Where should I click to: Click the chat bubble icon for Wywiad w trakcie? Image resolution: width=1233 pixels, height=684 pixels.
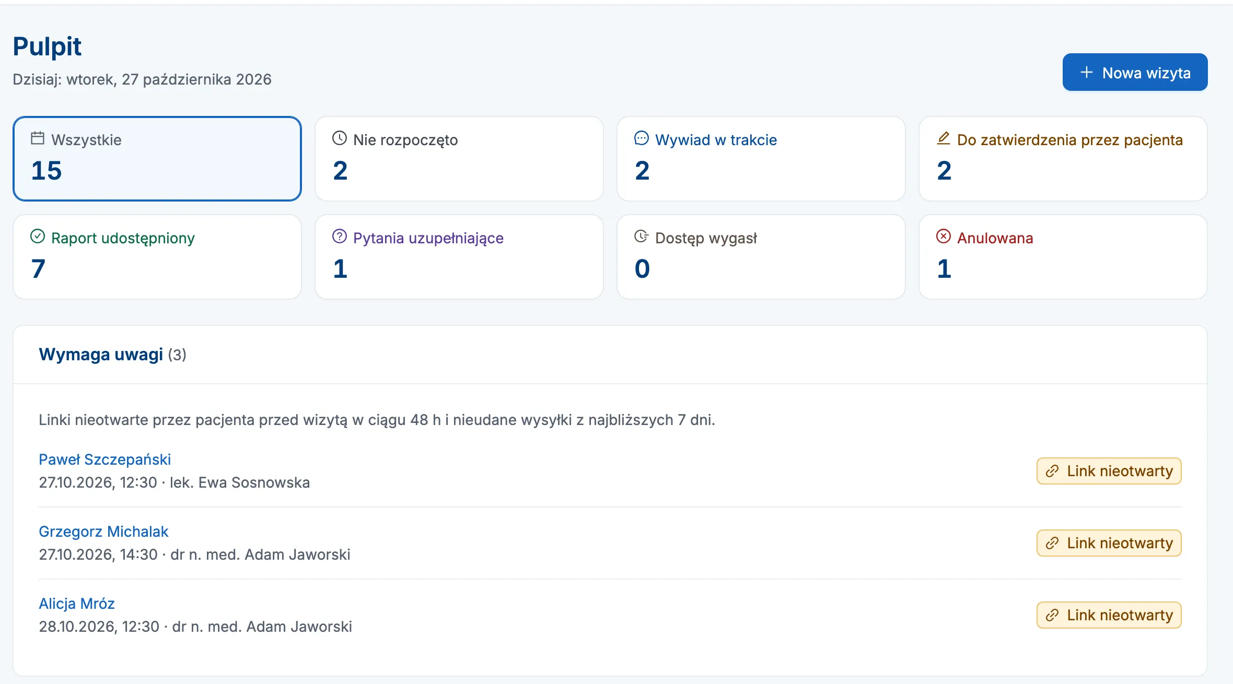(642, 138)
